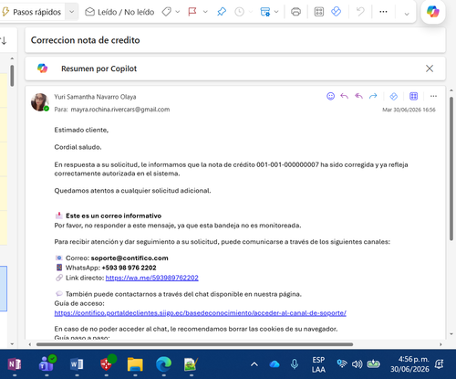
Task: Click the soporte@contifico.com address
Action: point(130,258)
